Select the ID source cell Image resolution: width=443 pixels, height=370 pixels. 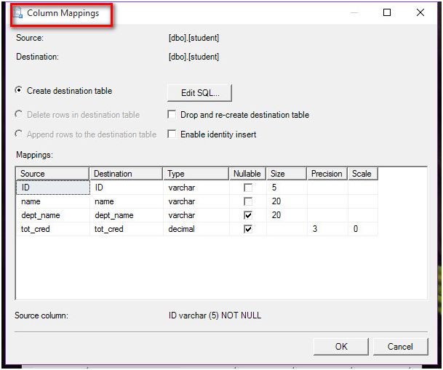point(53,188)
